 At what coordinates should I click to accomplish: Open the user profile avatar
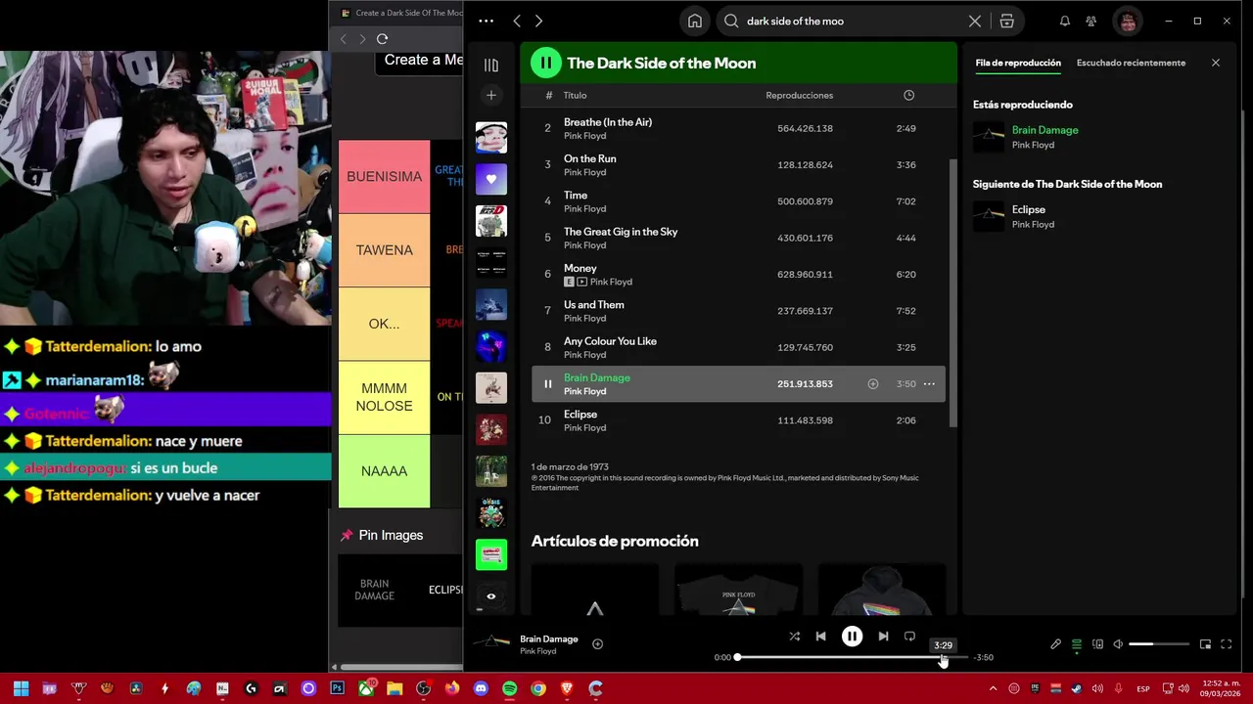(1128, 21)
